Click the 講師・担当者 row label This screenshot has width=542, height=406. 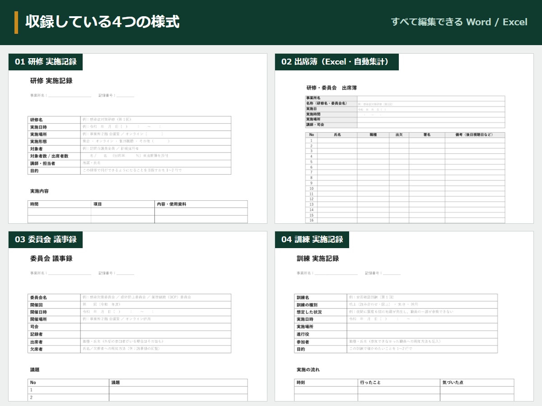(x=43, y=163)
